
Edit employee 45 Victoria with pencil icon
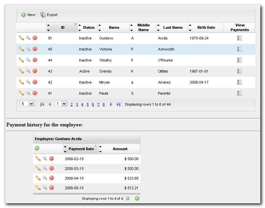(21, 49)
